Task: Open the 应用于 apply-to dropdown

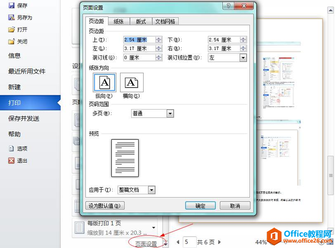Action: 151,190
